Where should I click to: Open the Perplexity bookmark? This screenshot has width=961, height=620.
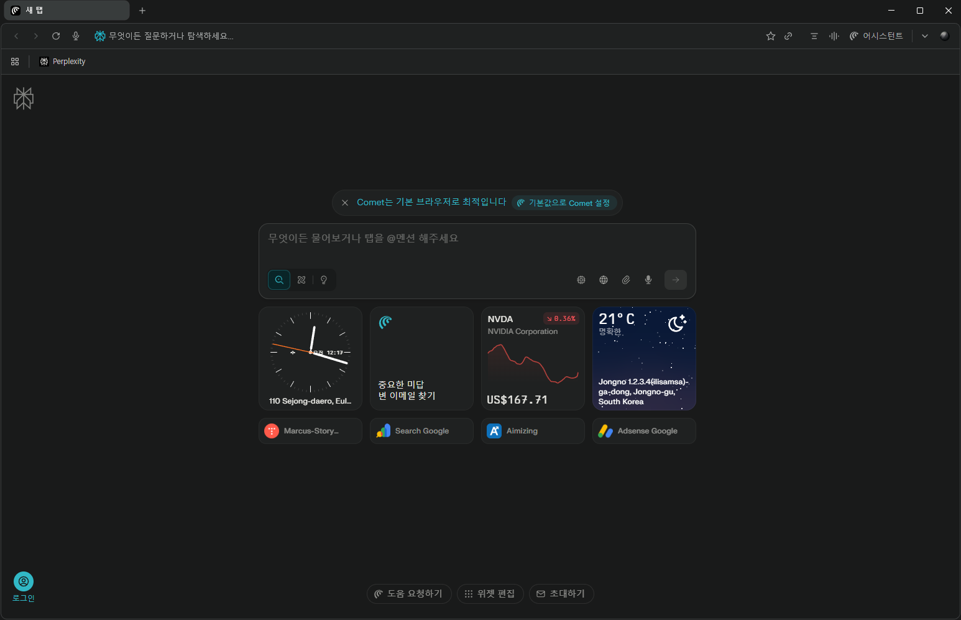(x=62, y=62)
